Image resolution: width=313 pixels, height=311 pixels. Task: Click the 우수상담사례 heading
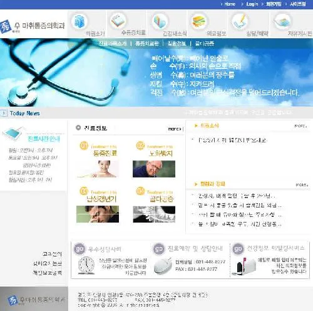tap(105, 249)
